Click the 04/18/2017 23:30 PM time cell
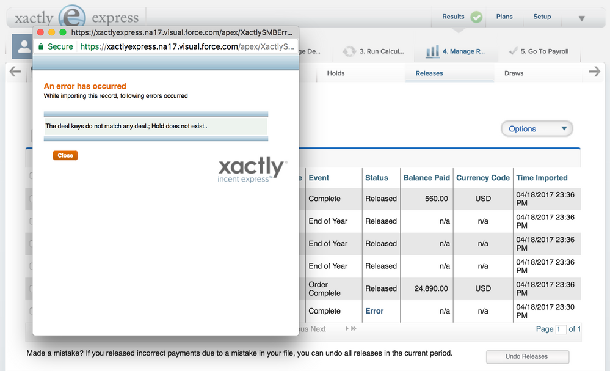This screenshot has height=371, width=610. tap(545, 311)
